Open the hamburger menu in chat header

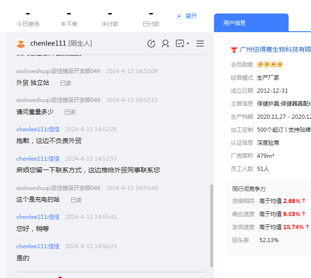tap(200, 43)
